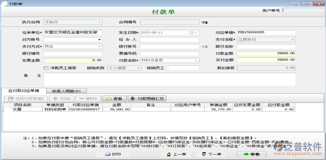
Task: Click the 查看 folder icon button
Action: pos(114,98)
